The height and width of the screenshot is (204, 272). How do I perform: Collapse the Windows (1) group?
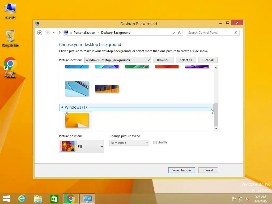click(x=62, y=107)
